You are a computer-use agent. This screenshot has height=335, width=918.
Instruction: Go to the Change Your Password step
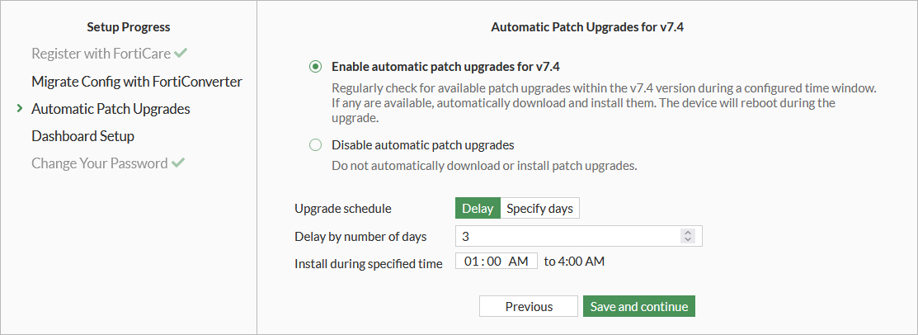tap(99, 163)
